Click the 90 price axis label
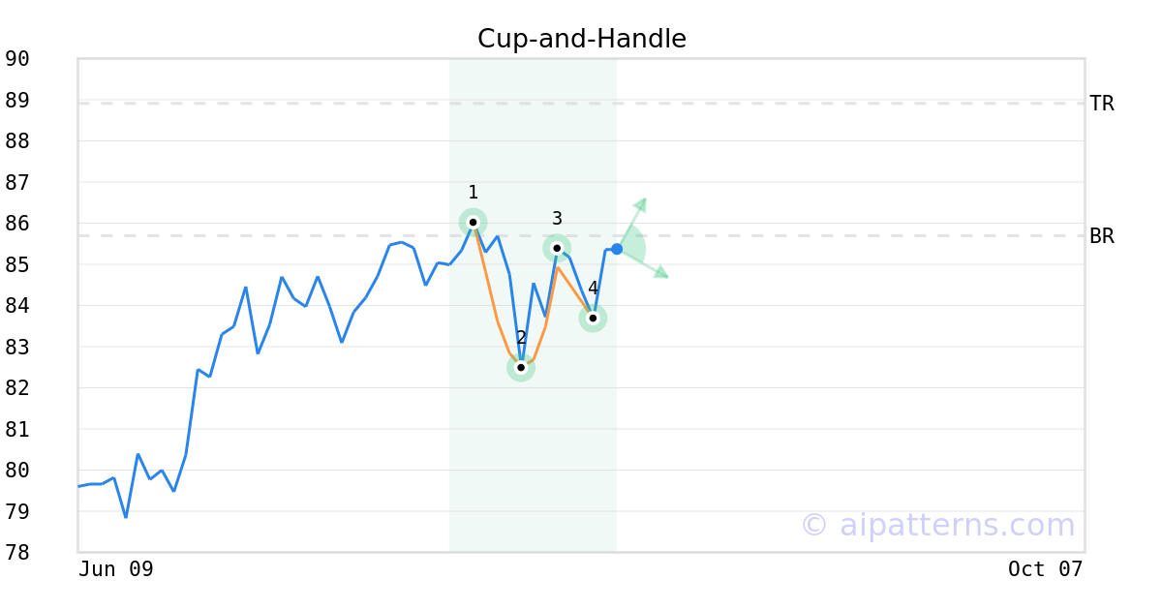The image size is (1162, 610). click(x=17, y=59)
